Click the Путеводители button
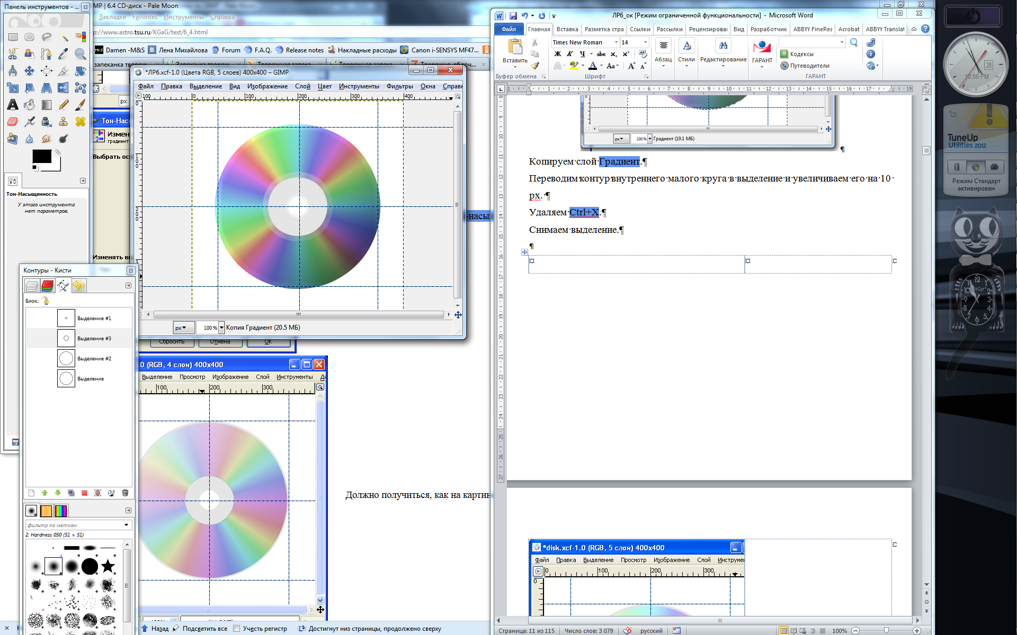This screenshot has width=1017, height=635. 805,66
